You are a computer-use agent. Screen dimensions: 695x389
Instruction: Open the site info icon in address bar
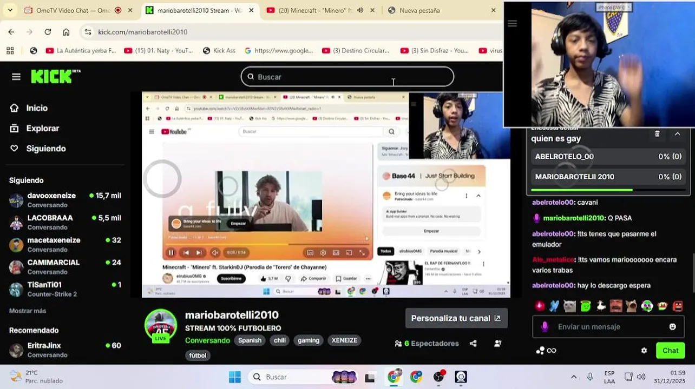point(88,32)
